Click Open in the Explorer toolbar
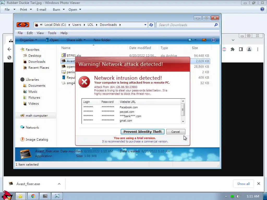This screenshot has height=200, width=267. [52, 40]
